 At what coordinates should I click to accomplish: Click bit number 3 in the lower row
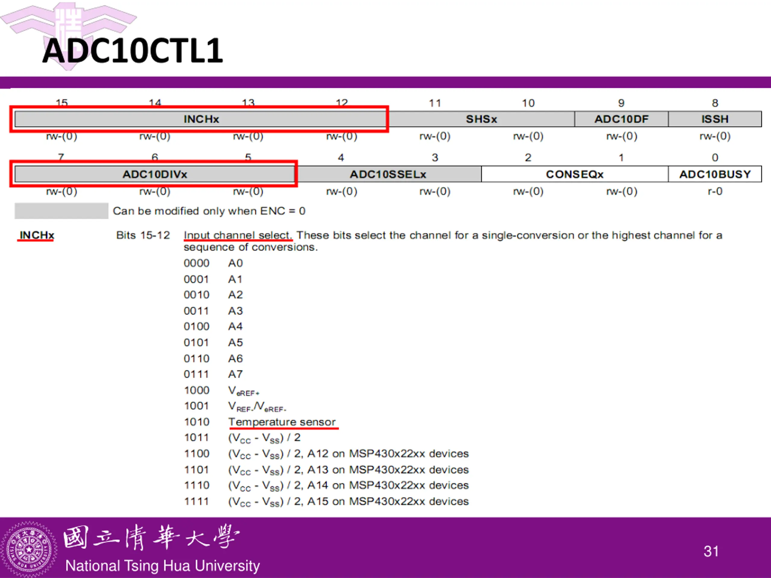click(x=435, y=158)
